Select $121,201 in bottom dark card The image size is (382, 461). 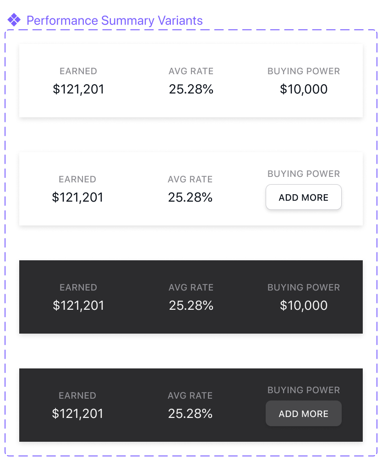(x=77, y=414)
